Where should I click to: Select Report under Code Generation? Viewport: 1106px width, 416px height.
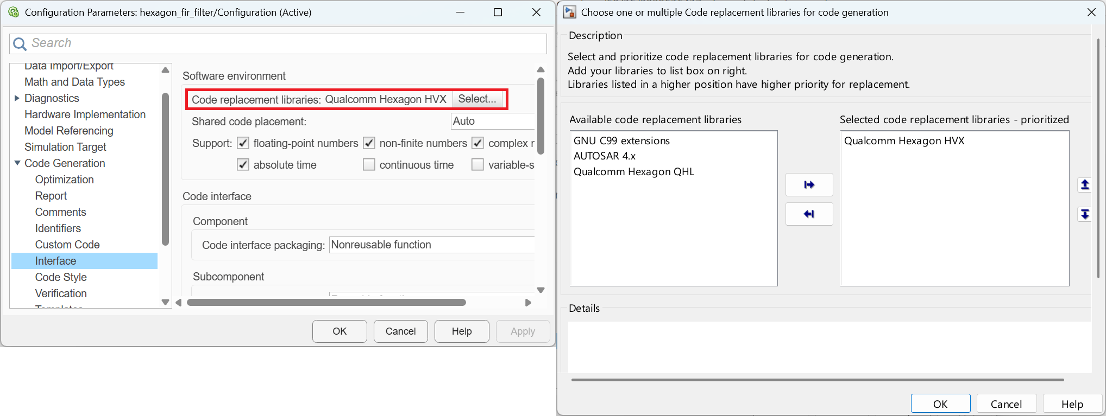click(51, 196)
